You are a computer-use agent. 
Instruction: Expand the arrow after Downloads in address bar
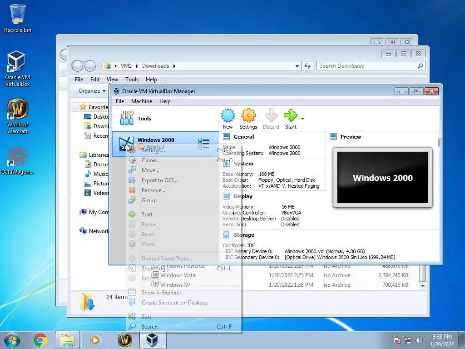click(174, 66)
